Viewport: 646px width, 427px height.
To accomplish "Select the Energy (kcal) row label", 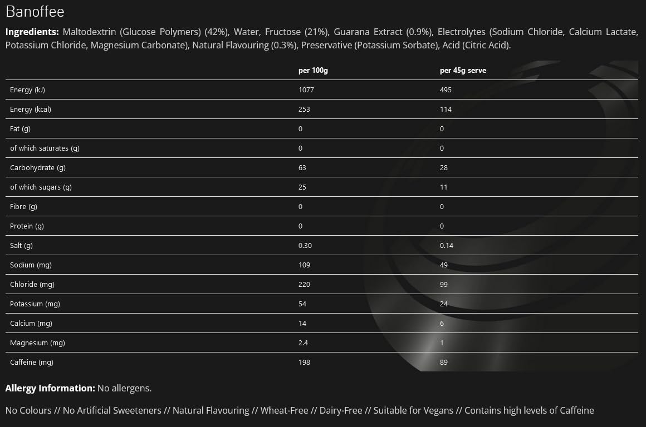I will coord(31,110).
